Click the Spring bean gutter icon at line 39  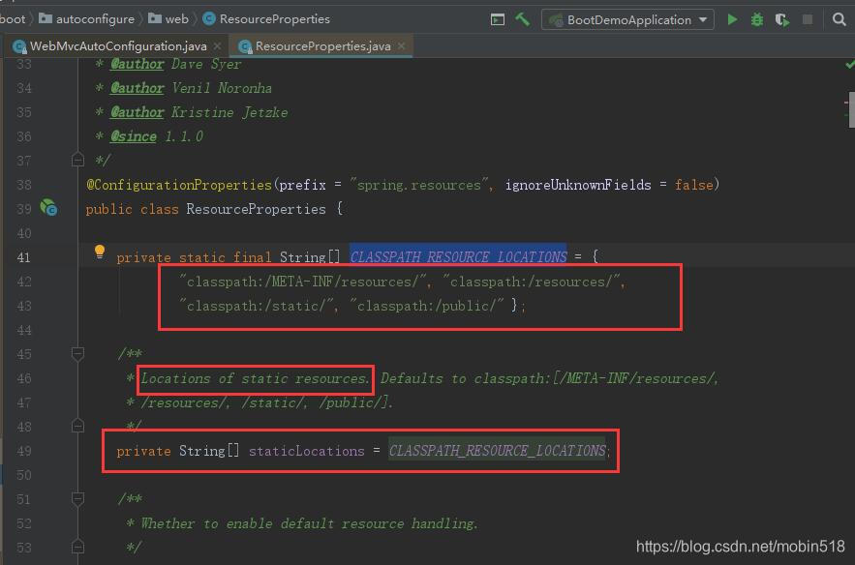point(48,208)
